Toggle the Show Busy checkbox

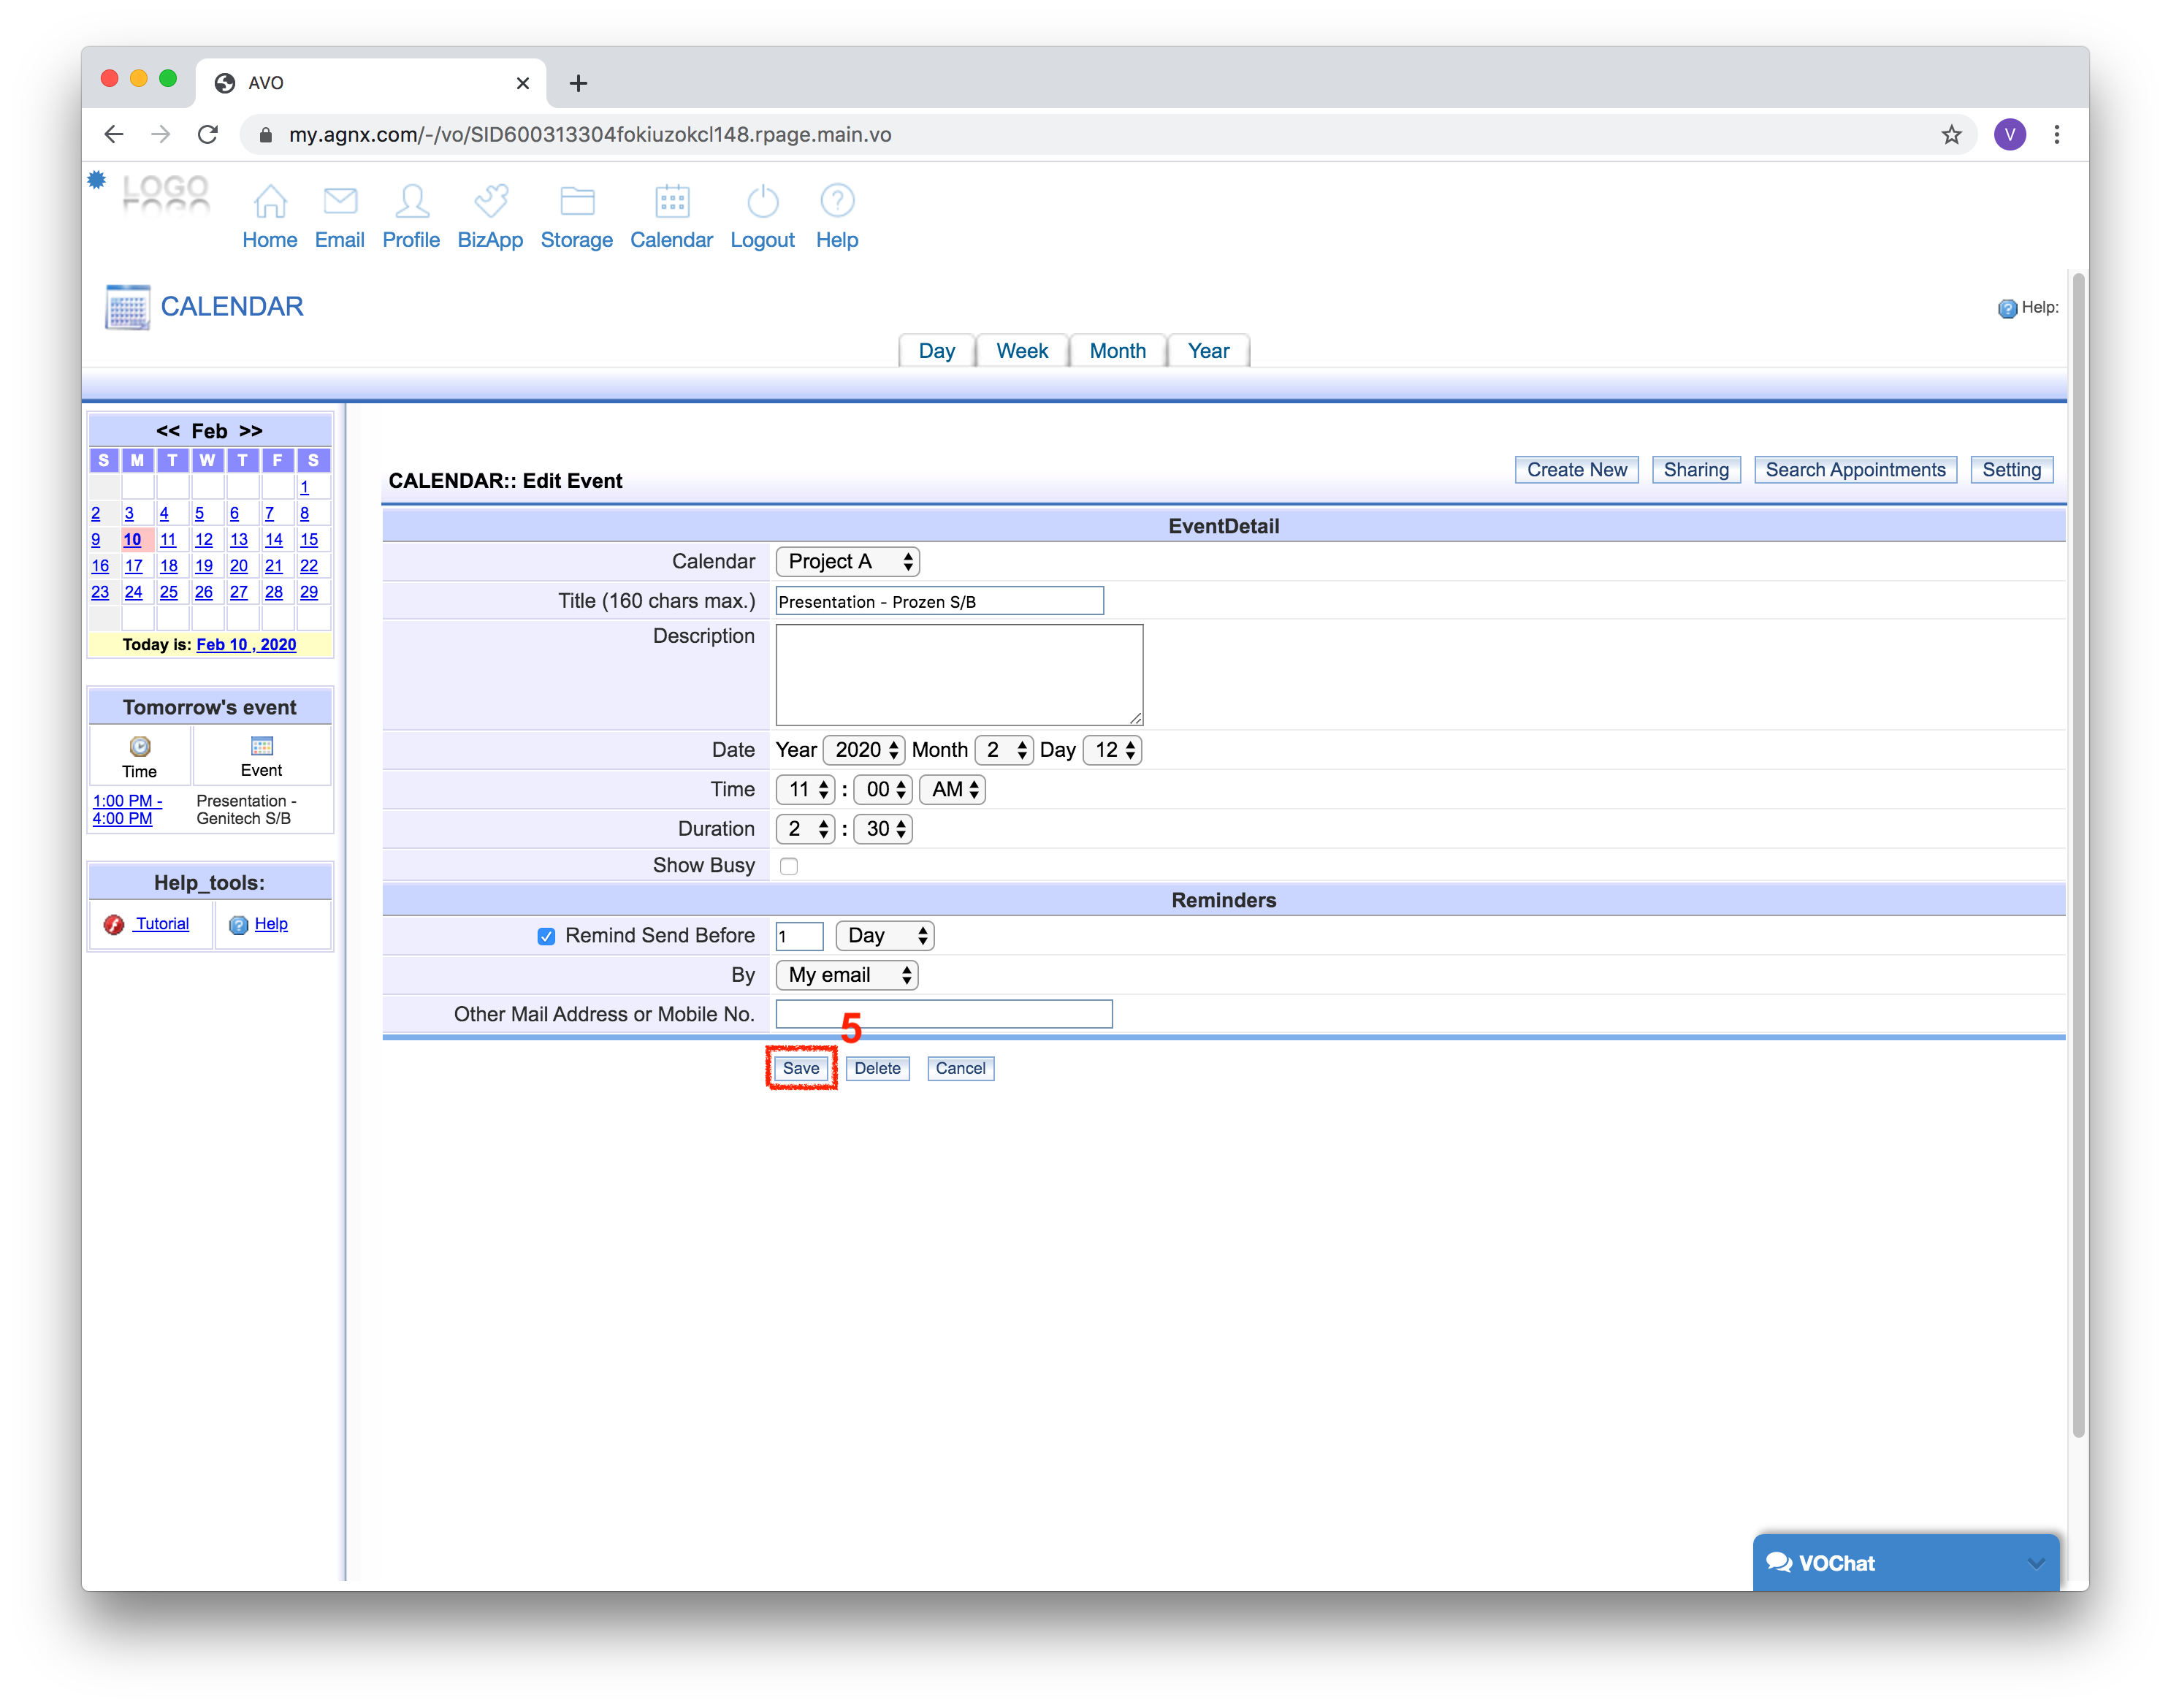click(x=789, y=866)
